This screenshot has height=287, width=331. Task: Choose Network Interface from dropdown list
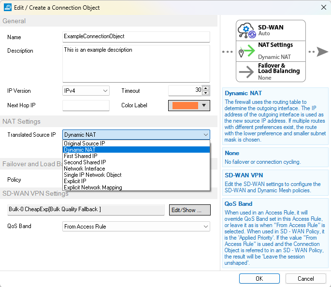pos(136,169)
